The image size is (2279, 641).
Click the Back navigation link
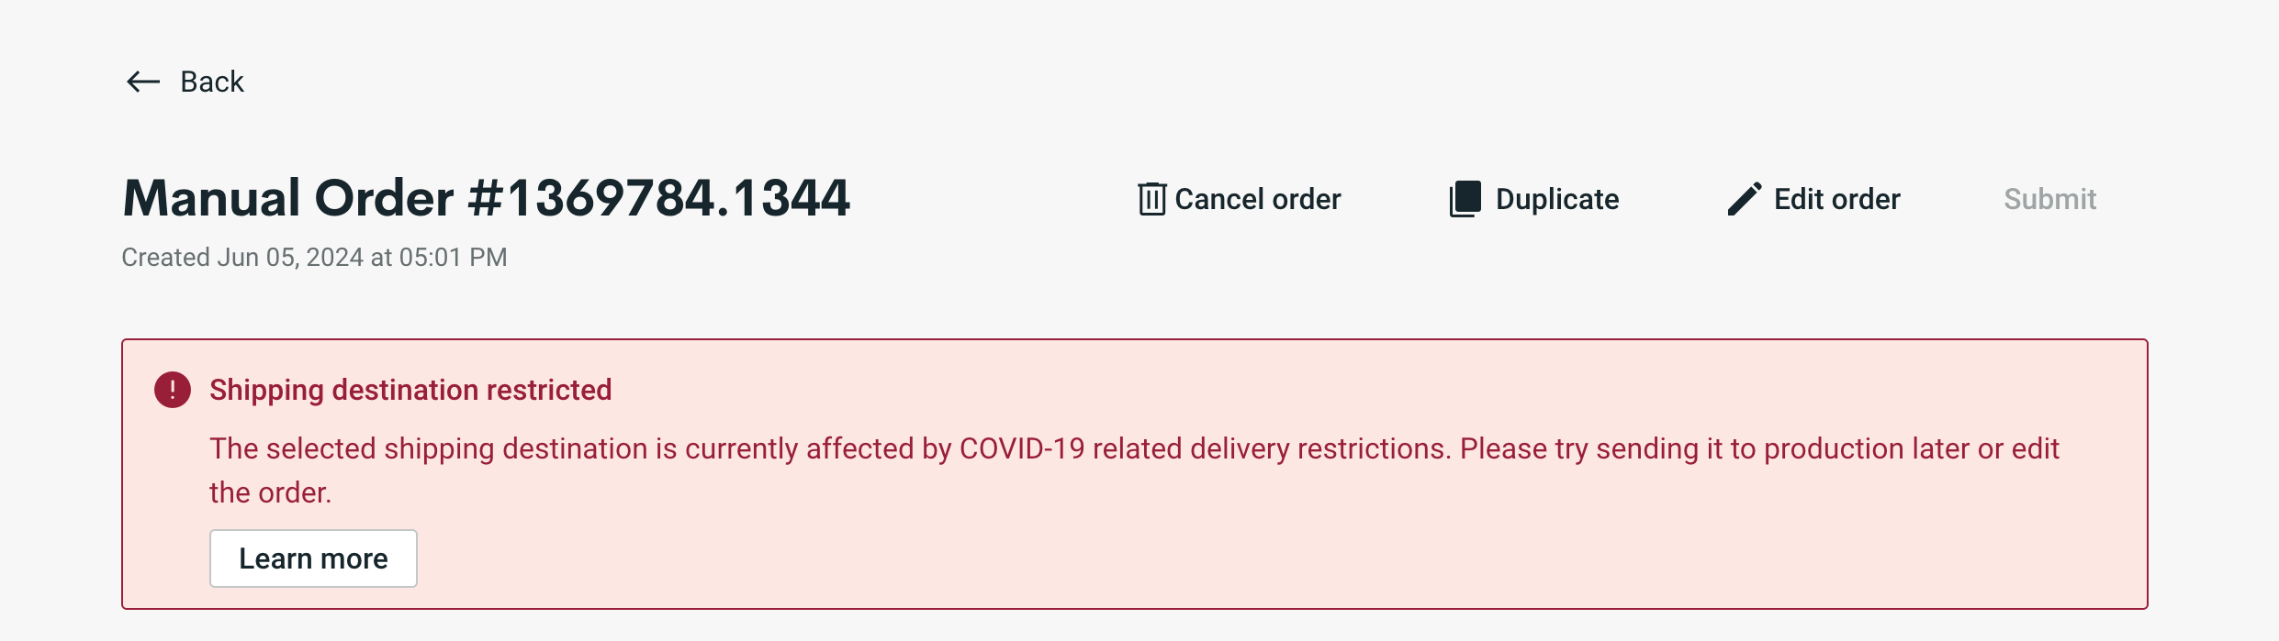pyautogui.click(x=211, y=82)
